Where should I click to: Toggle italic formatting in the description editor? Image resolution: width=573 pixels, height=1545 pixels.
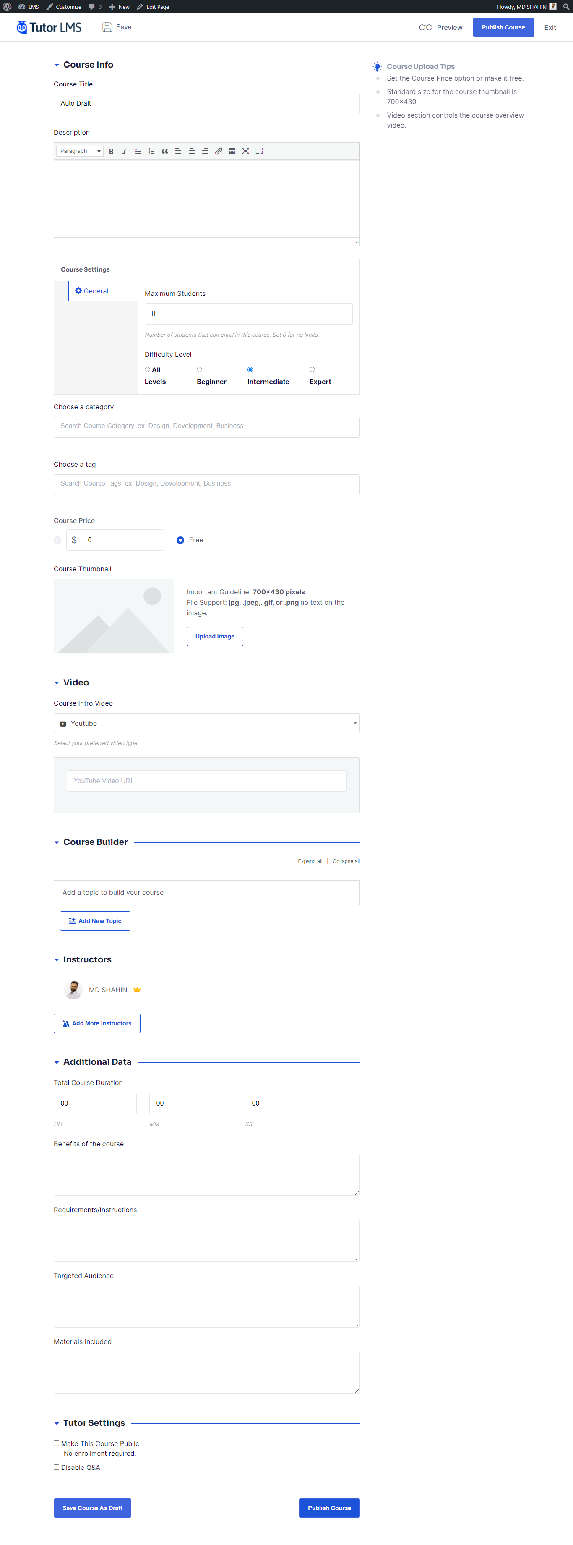click(x=125, y=151)
